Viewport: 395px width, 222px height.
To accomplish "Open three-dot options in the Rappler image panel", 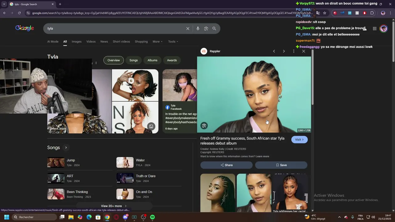I will click(294, 51).
